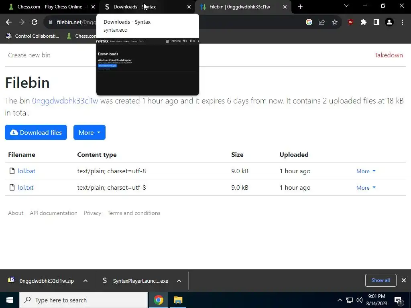Open downloaded SyntaxPlayerLauncher exe item
411x308 pixels.
click(136, 281)
